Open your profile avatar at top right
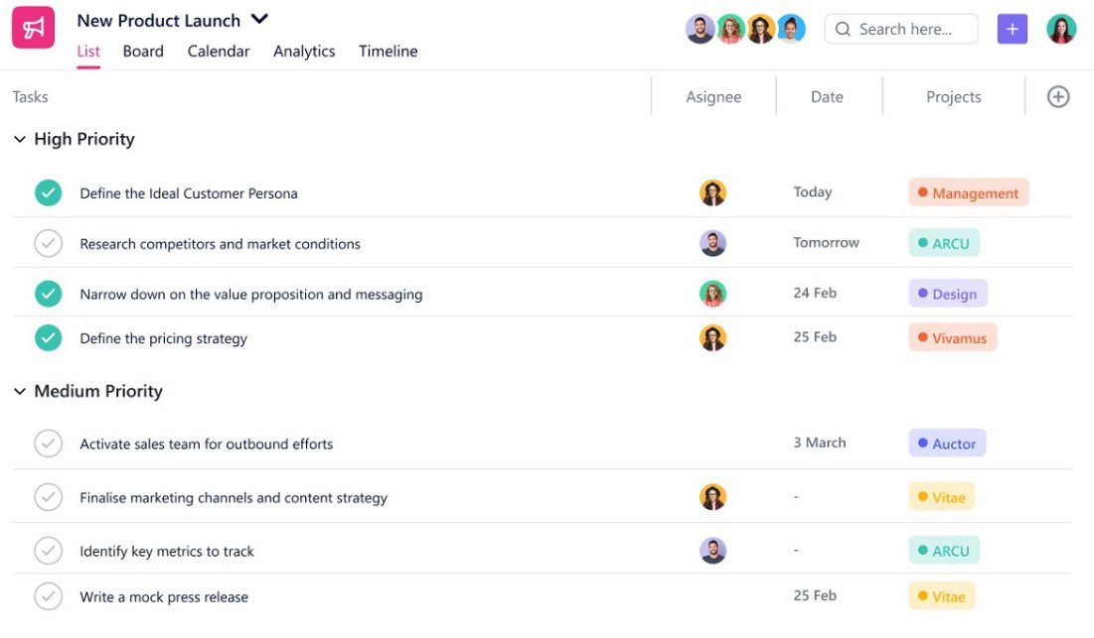The height and width of the screenshot is (638, 1094). pyautogui.click(x=1061, y=28)
